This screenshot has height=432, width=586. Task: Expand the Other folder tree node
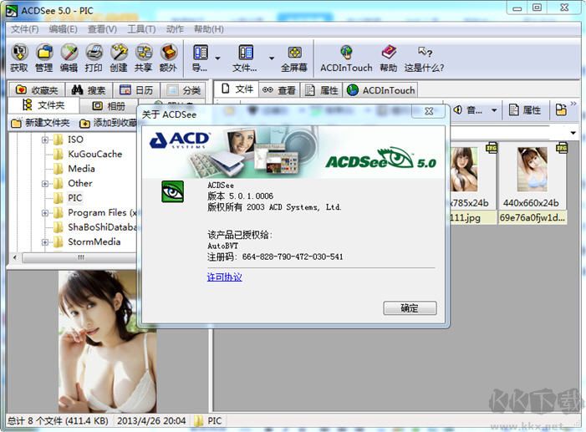(x=45, y=184)
